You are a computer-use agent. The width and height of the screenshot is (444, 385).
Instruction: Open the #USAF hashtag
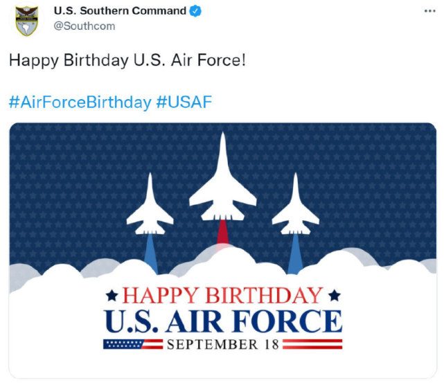coord(184,102)
